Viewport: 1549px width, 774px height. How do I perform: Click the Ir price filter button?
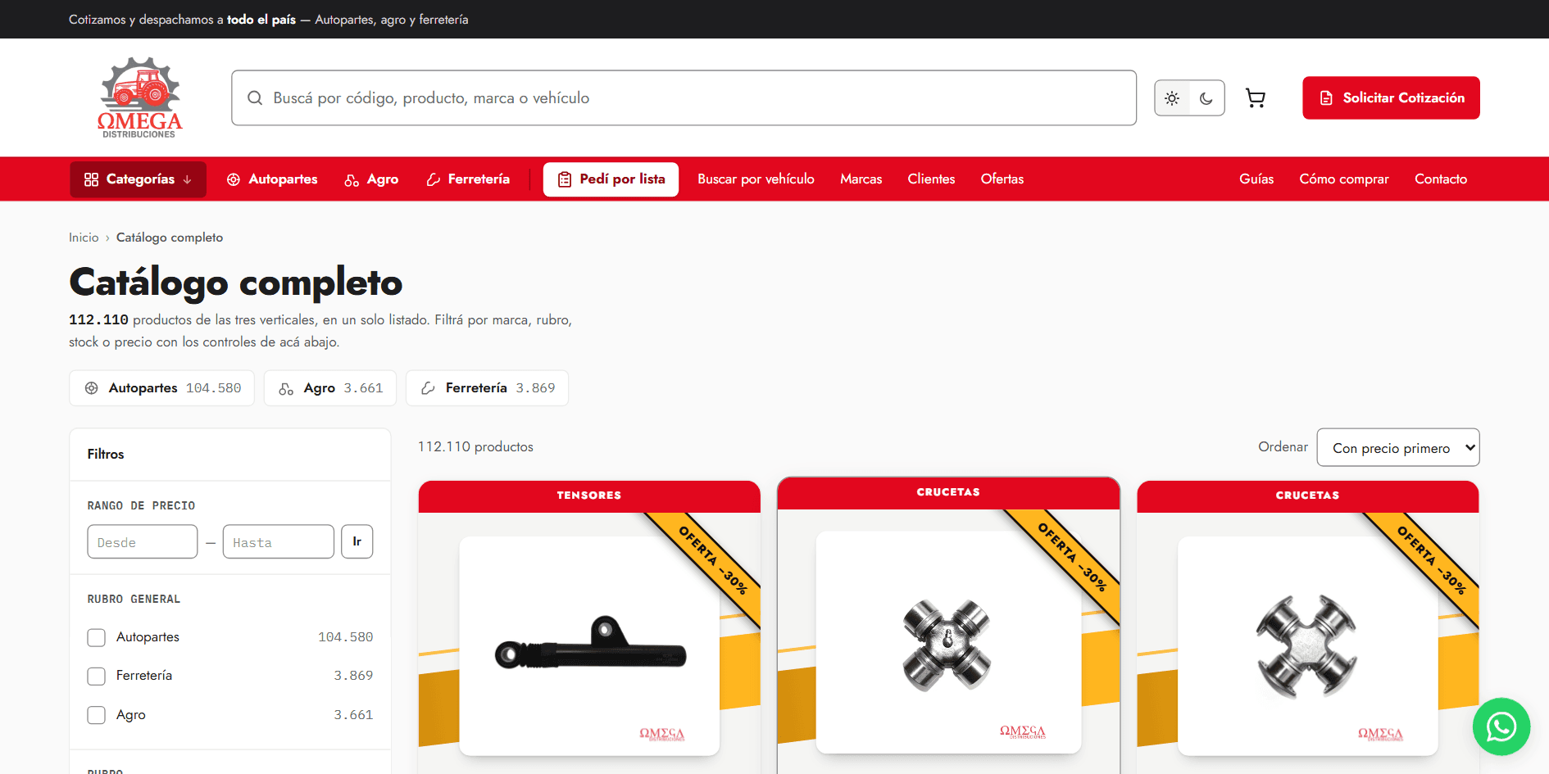coord(357,541)
